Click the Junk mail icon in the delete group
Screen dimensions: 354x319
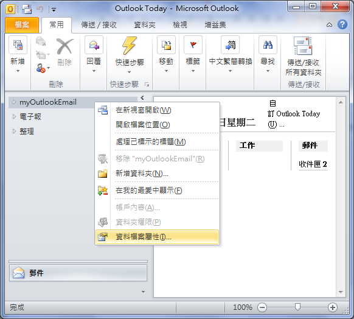(41, 68)
